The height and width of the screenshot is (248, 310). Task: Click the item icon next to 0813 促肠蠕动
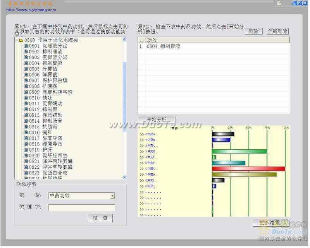coord(26,115)
